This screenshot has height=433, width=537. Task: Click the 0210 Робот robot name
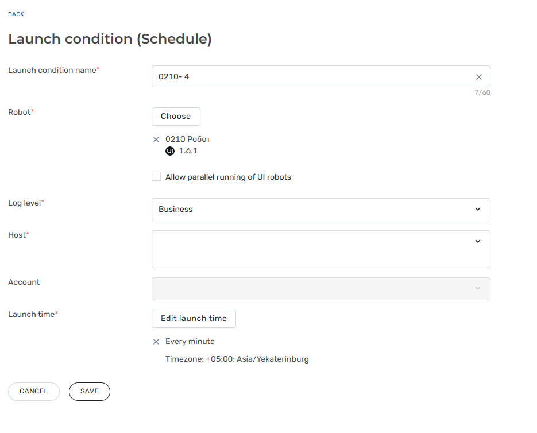tap(188, 140)
